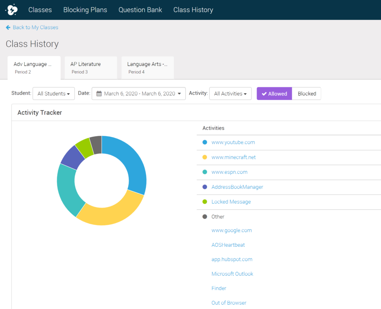Click the yellow legend dot next to www.minecraft.net
Image resolution: width=381 pixels, height=309 pixels.
click(204, 157)
